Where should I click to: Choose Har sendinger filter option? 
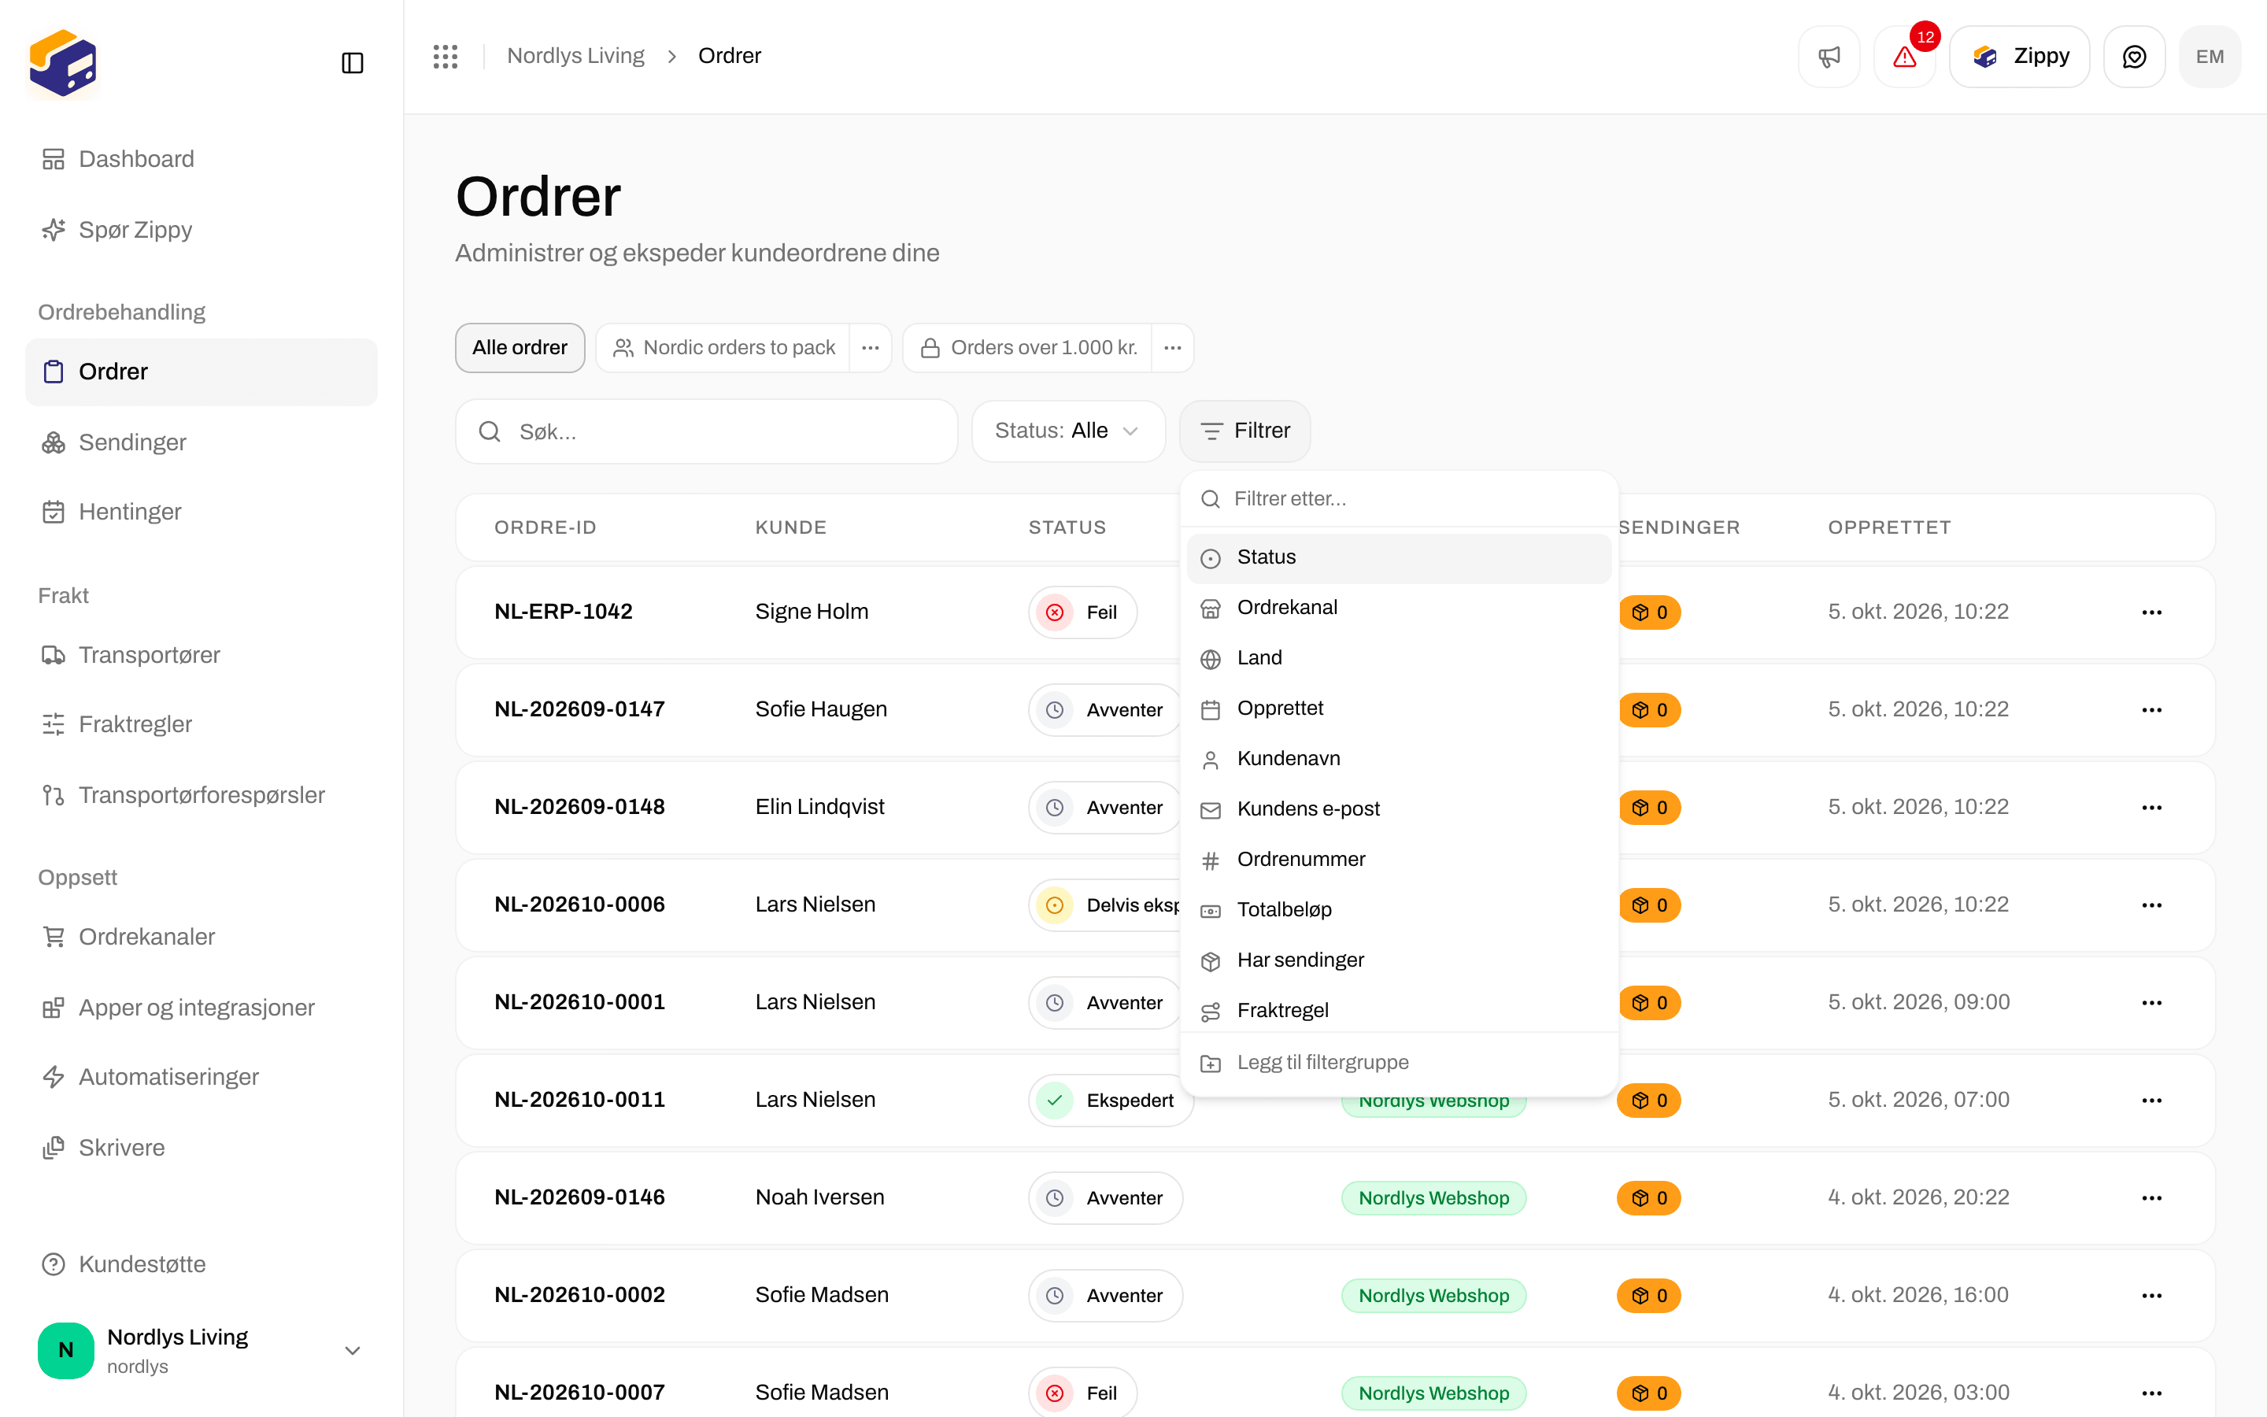(x=1400, y=960)
